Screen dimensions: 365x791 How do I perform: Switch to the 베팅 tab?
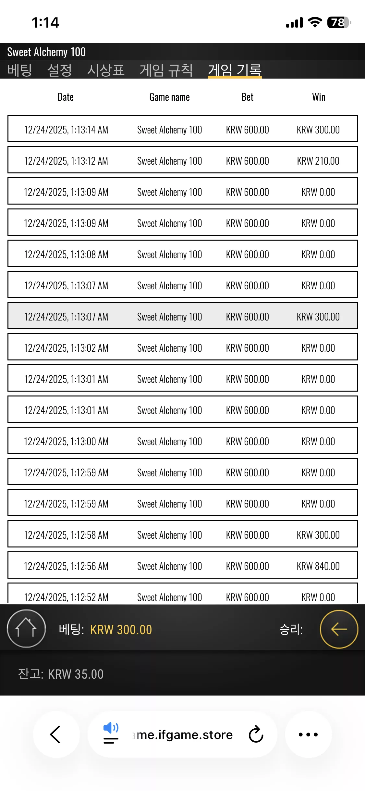(x=20, y=70)
